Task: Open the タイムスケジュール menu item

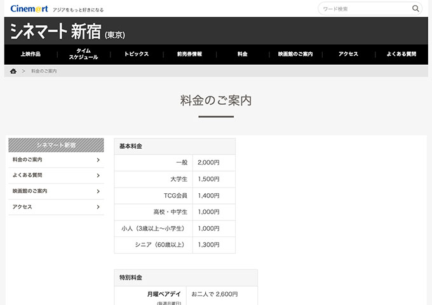Action: click(83, 54)
